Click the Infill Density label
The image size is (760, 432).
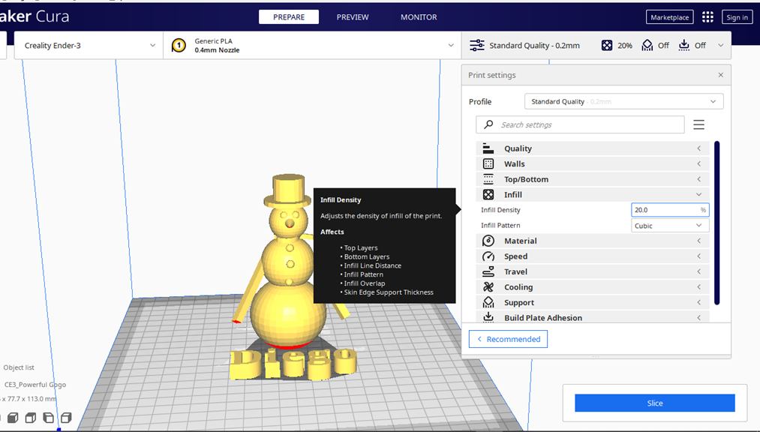coord(500,210)
